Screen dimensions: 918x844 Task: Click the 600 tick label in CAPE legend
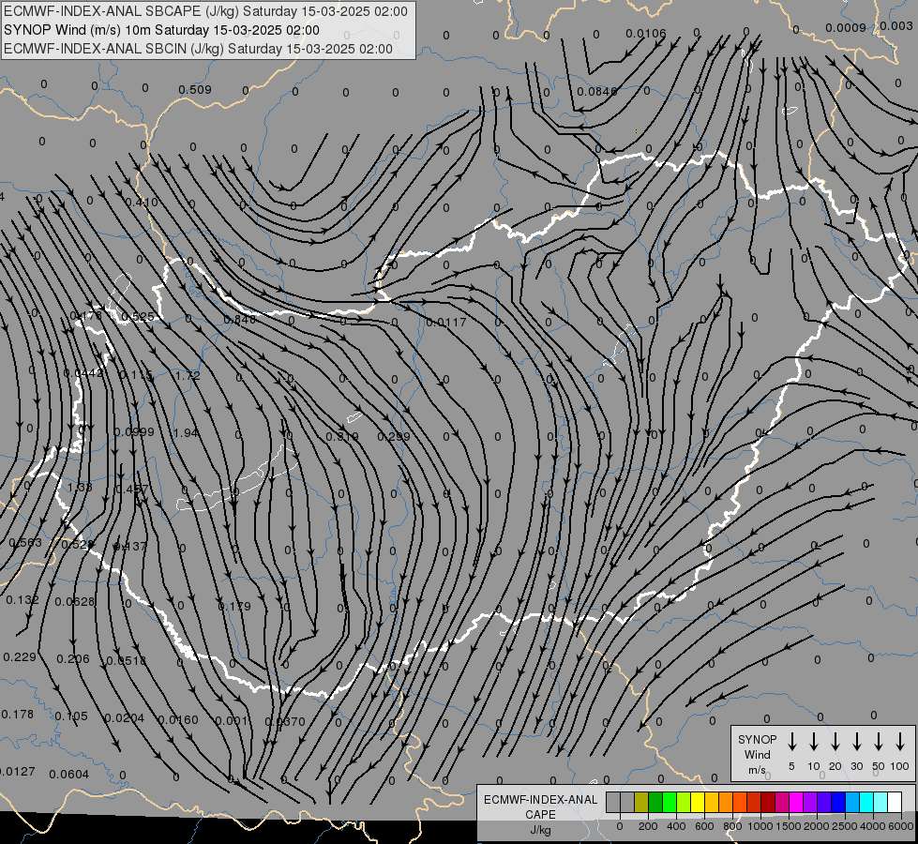pos(704,826)
